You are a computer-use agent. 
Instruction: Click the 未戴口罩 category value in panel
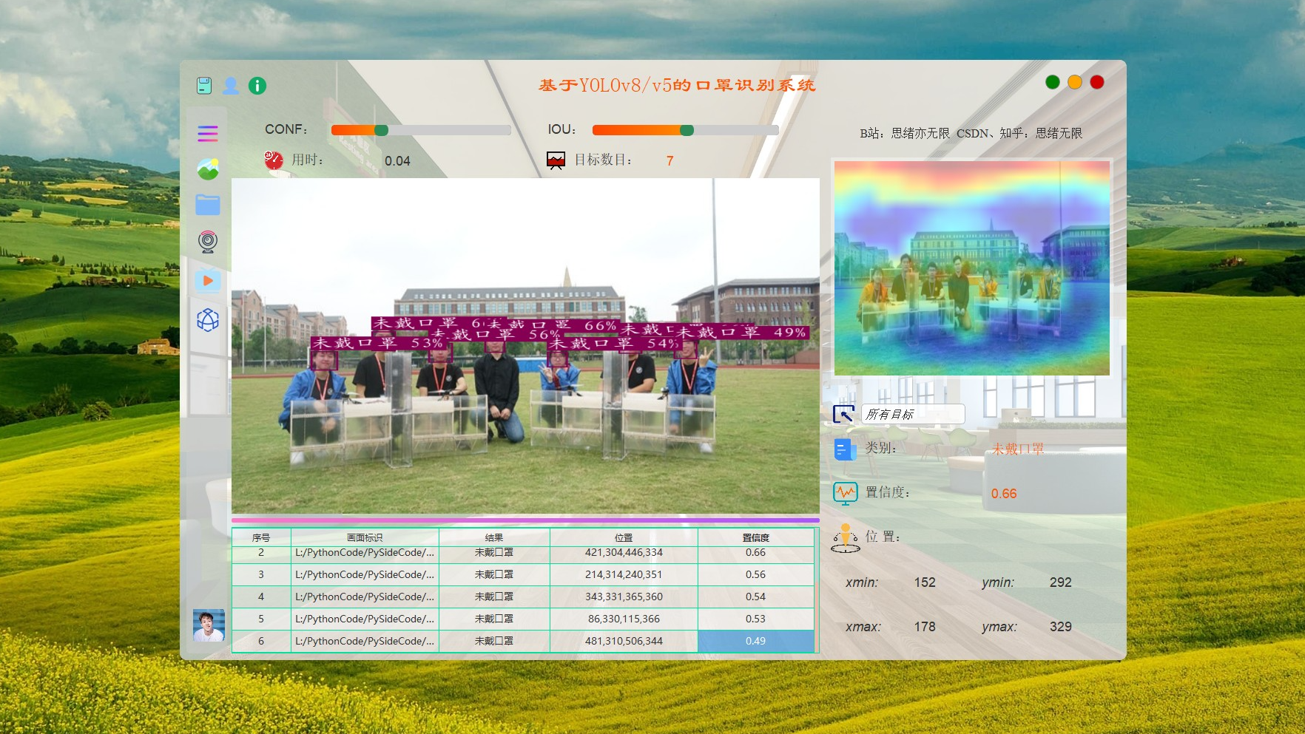point(1018,449)
